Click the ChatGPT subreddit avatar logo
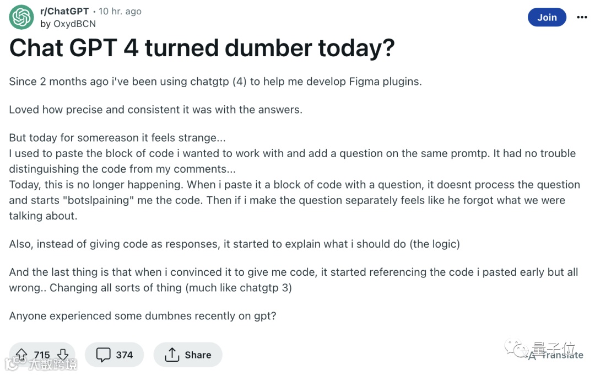595x375 pixels. coord(21,18)
